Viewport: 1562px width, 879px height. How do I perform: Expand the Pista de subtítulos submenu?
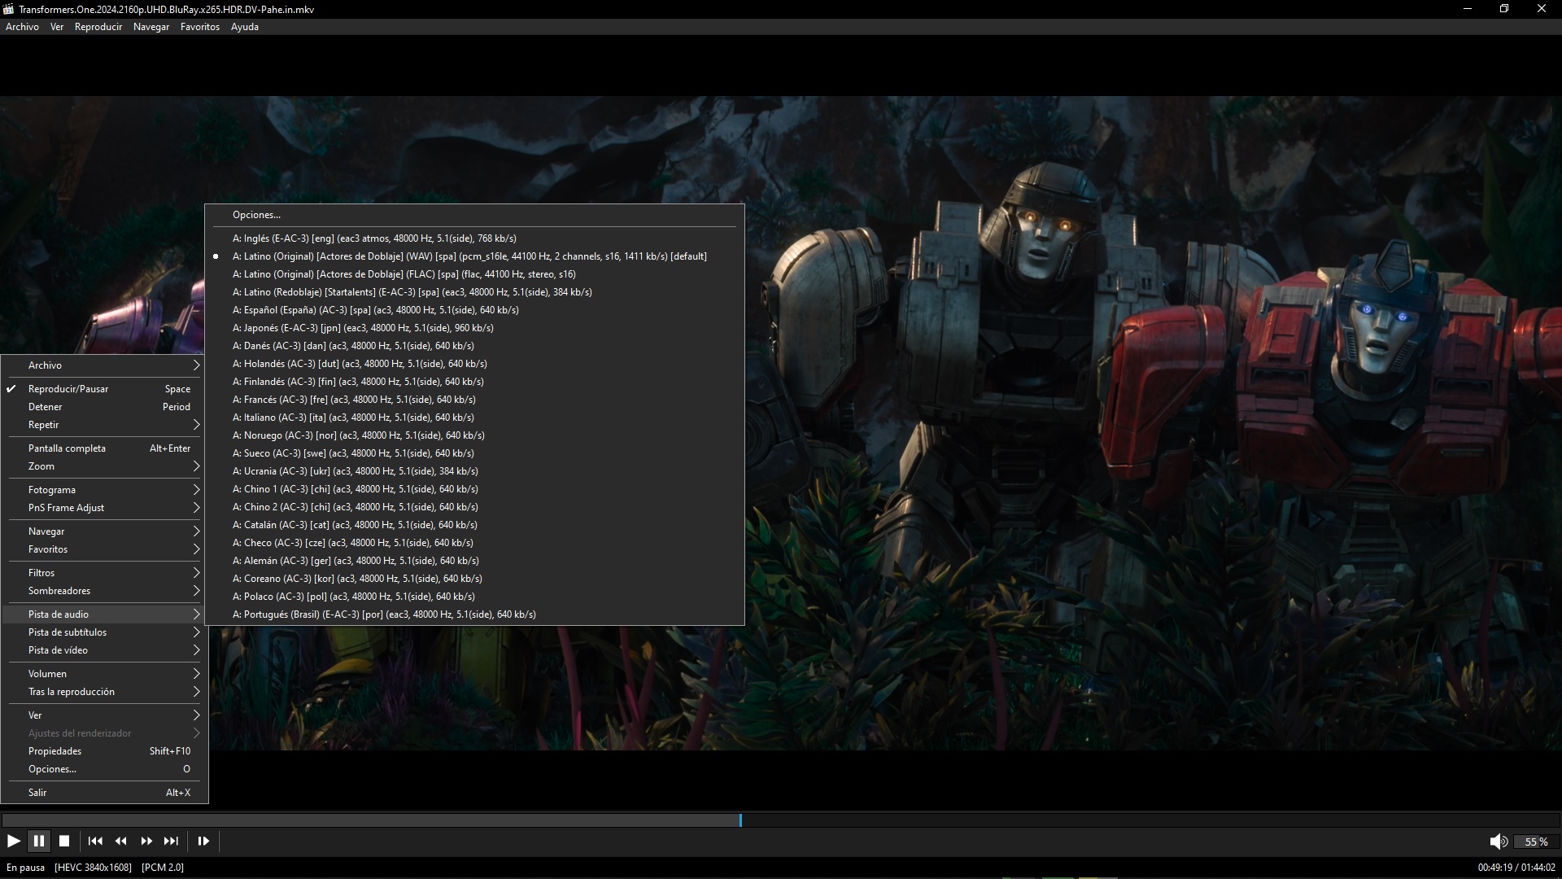(x=104, y=632)
